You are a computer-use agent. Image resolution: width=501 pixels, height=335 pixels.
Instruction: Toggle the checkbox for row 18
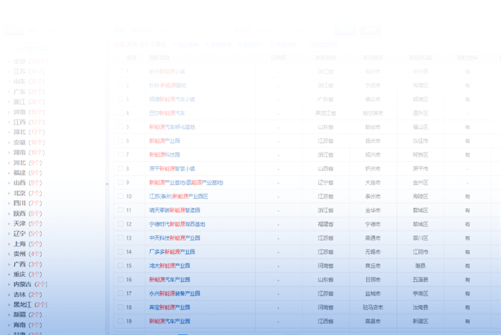pyautogui.click(x=120, y=307)
